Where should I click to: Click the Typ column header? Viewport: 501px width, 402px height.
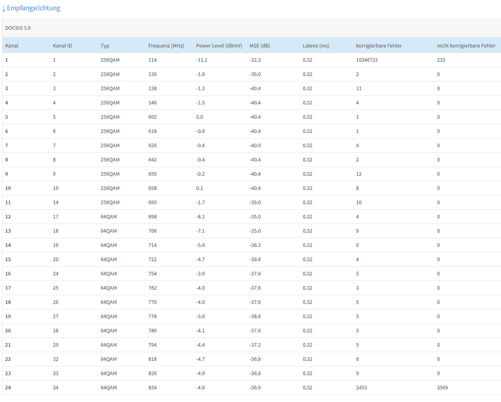pyautogui.click(x=105, y=46)
